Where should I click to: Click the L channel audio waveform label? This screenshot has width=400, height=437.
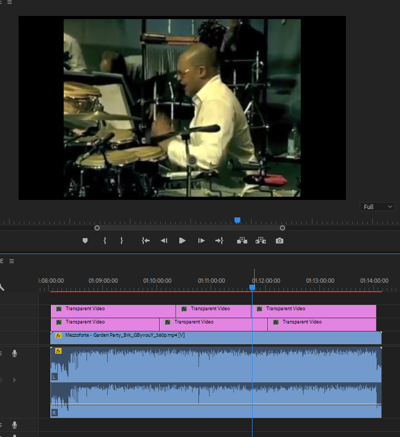54,377
